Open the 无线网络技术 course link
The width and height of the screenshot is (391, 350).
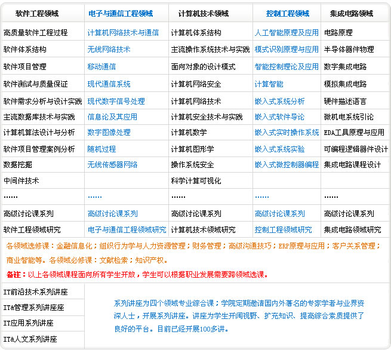point(109,50)
